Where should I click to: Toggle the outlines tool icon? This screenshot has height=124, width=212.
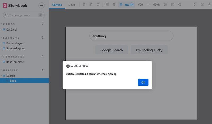click(x=173, y=5)
